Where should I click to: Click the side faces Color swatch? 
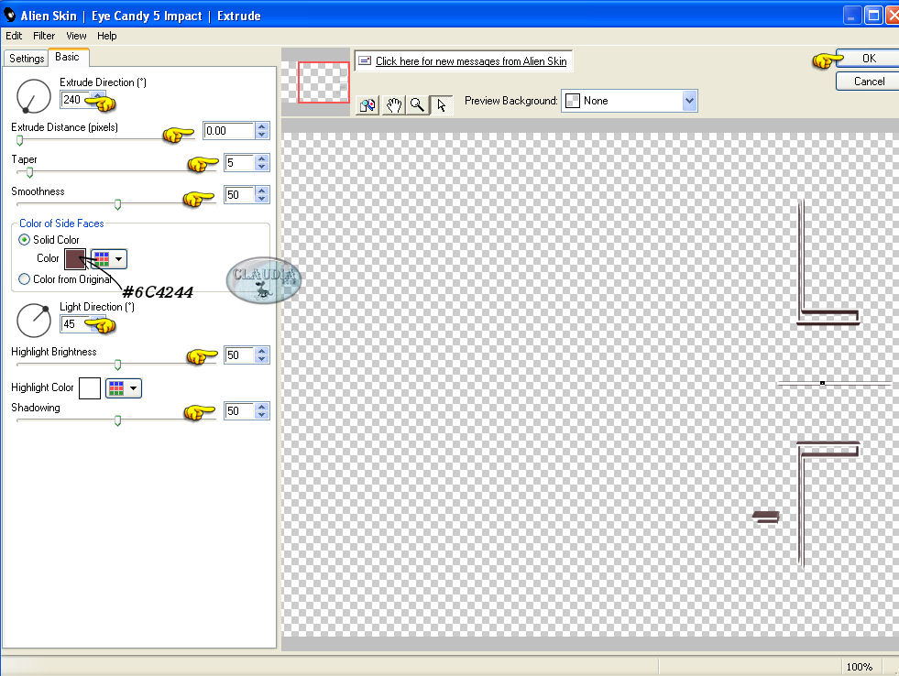pos(75,259)
